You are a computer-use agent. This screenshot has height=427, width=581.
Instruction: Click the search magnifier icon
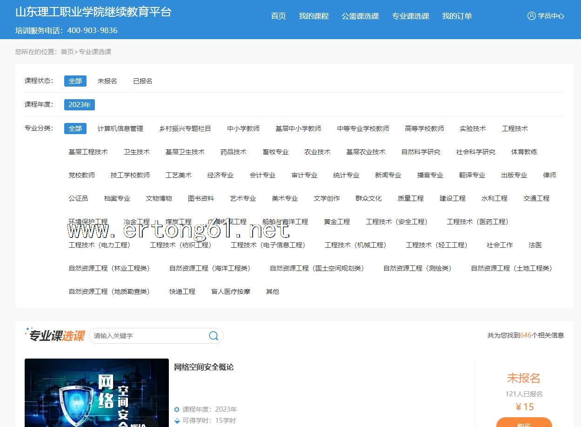214,336
